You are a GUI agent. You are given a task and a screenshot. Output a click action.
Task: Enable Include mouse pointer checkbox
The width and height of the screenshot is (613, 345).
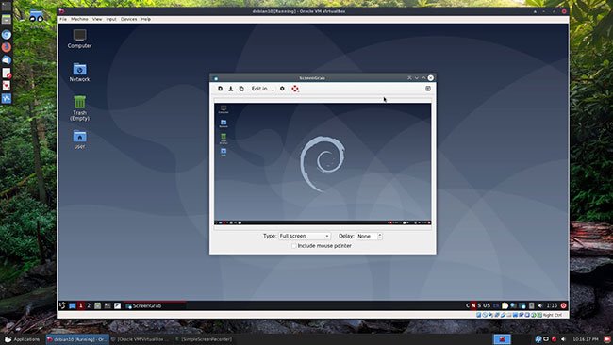(294, 246)
